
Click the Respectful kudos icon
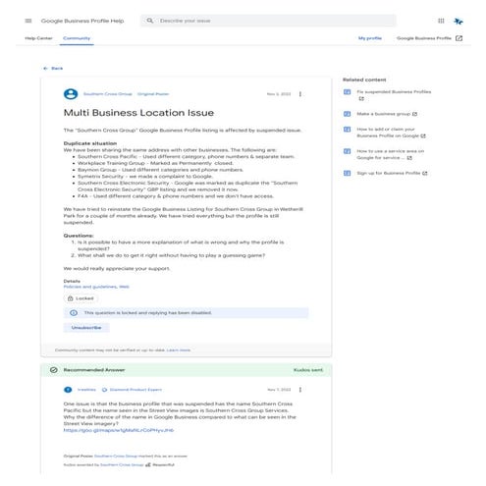coord(148,464)
